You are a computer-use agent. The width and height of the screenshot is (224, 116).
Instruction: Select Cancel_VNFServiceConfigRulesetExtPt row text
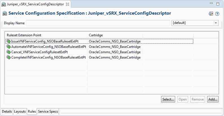pyautogui.click(x=39, y=52)
